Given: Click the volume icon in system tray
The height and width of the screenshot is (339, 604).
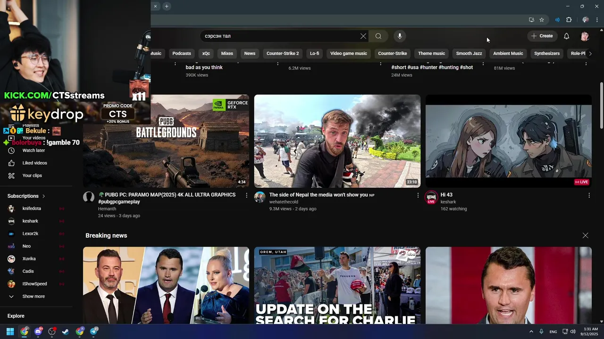Looking at the screenshot, I should [x=572, y=331].
